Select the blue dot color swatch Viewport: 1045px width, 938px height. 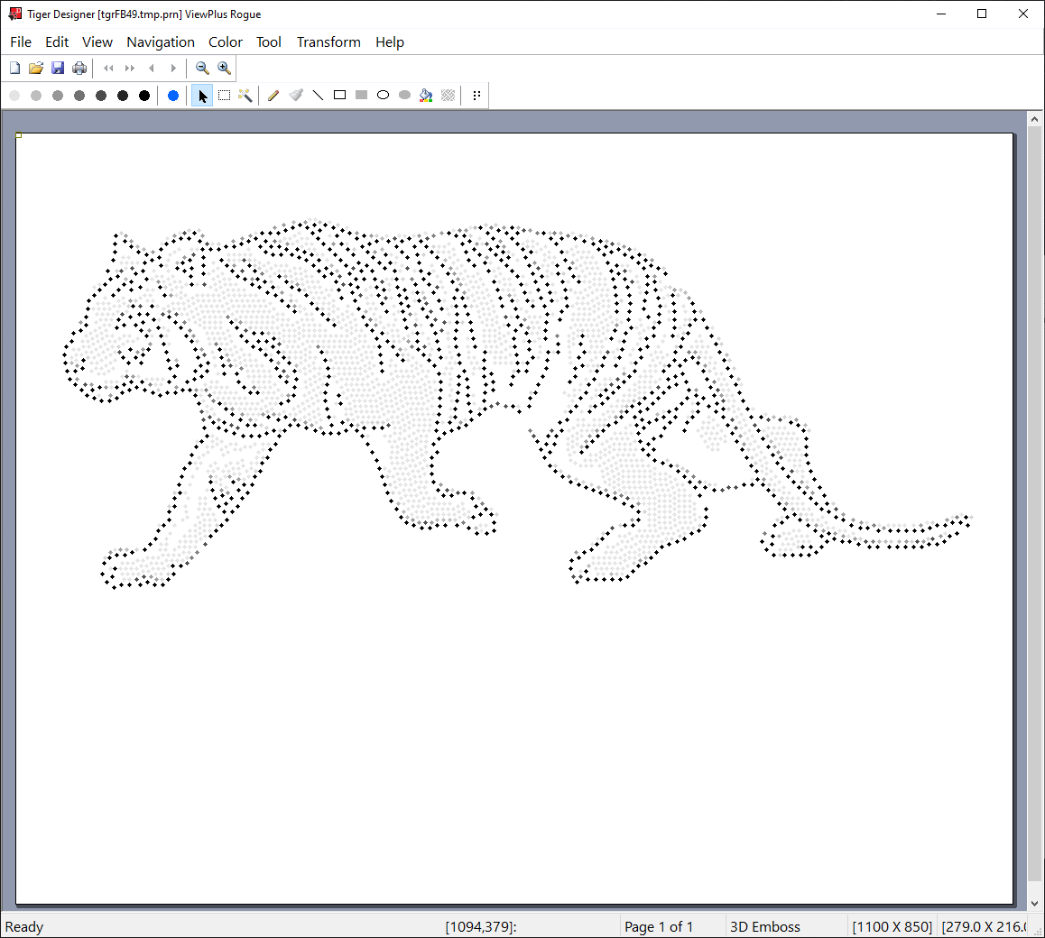173,96
